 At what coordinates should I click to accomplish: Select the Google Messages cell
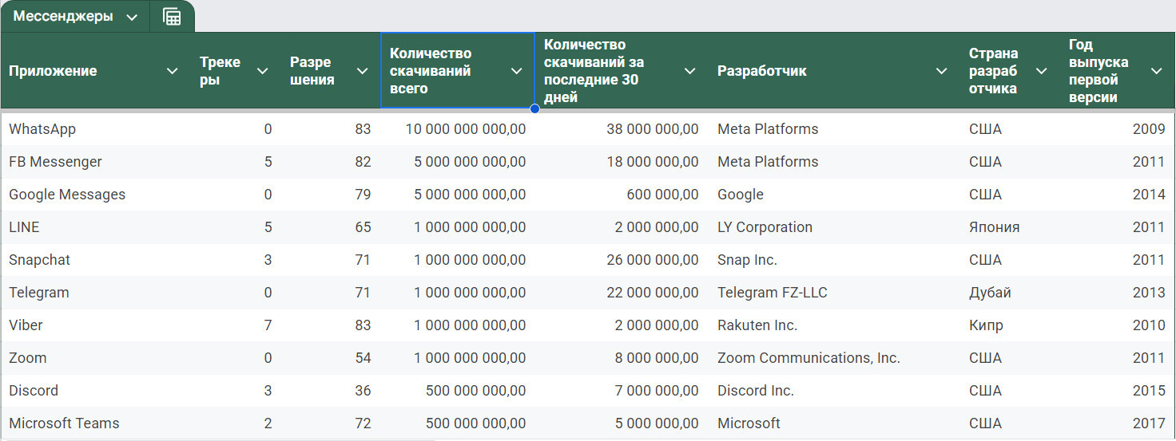pos(96,195)
